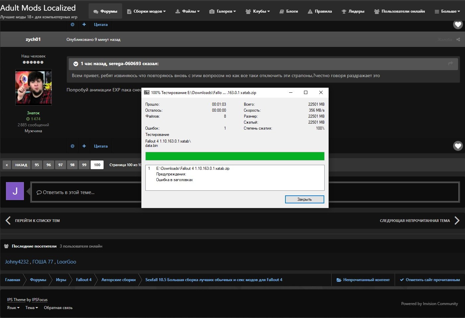The width and height of the screenshot is (465, 318).
Task: Click the plus multi-quote icon below zych01's post
Action: tap(84, 146)
